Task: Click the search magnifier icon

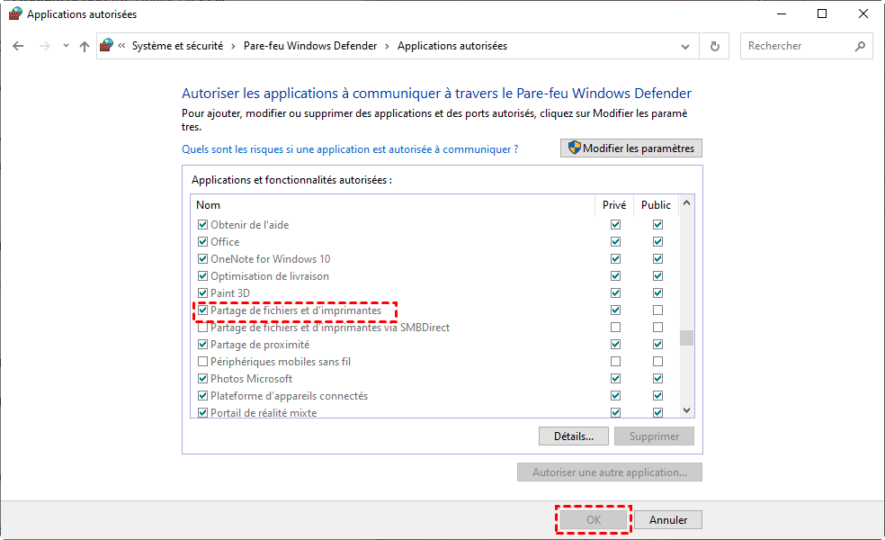Action: pyautogui.click(x=860, y=46)
